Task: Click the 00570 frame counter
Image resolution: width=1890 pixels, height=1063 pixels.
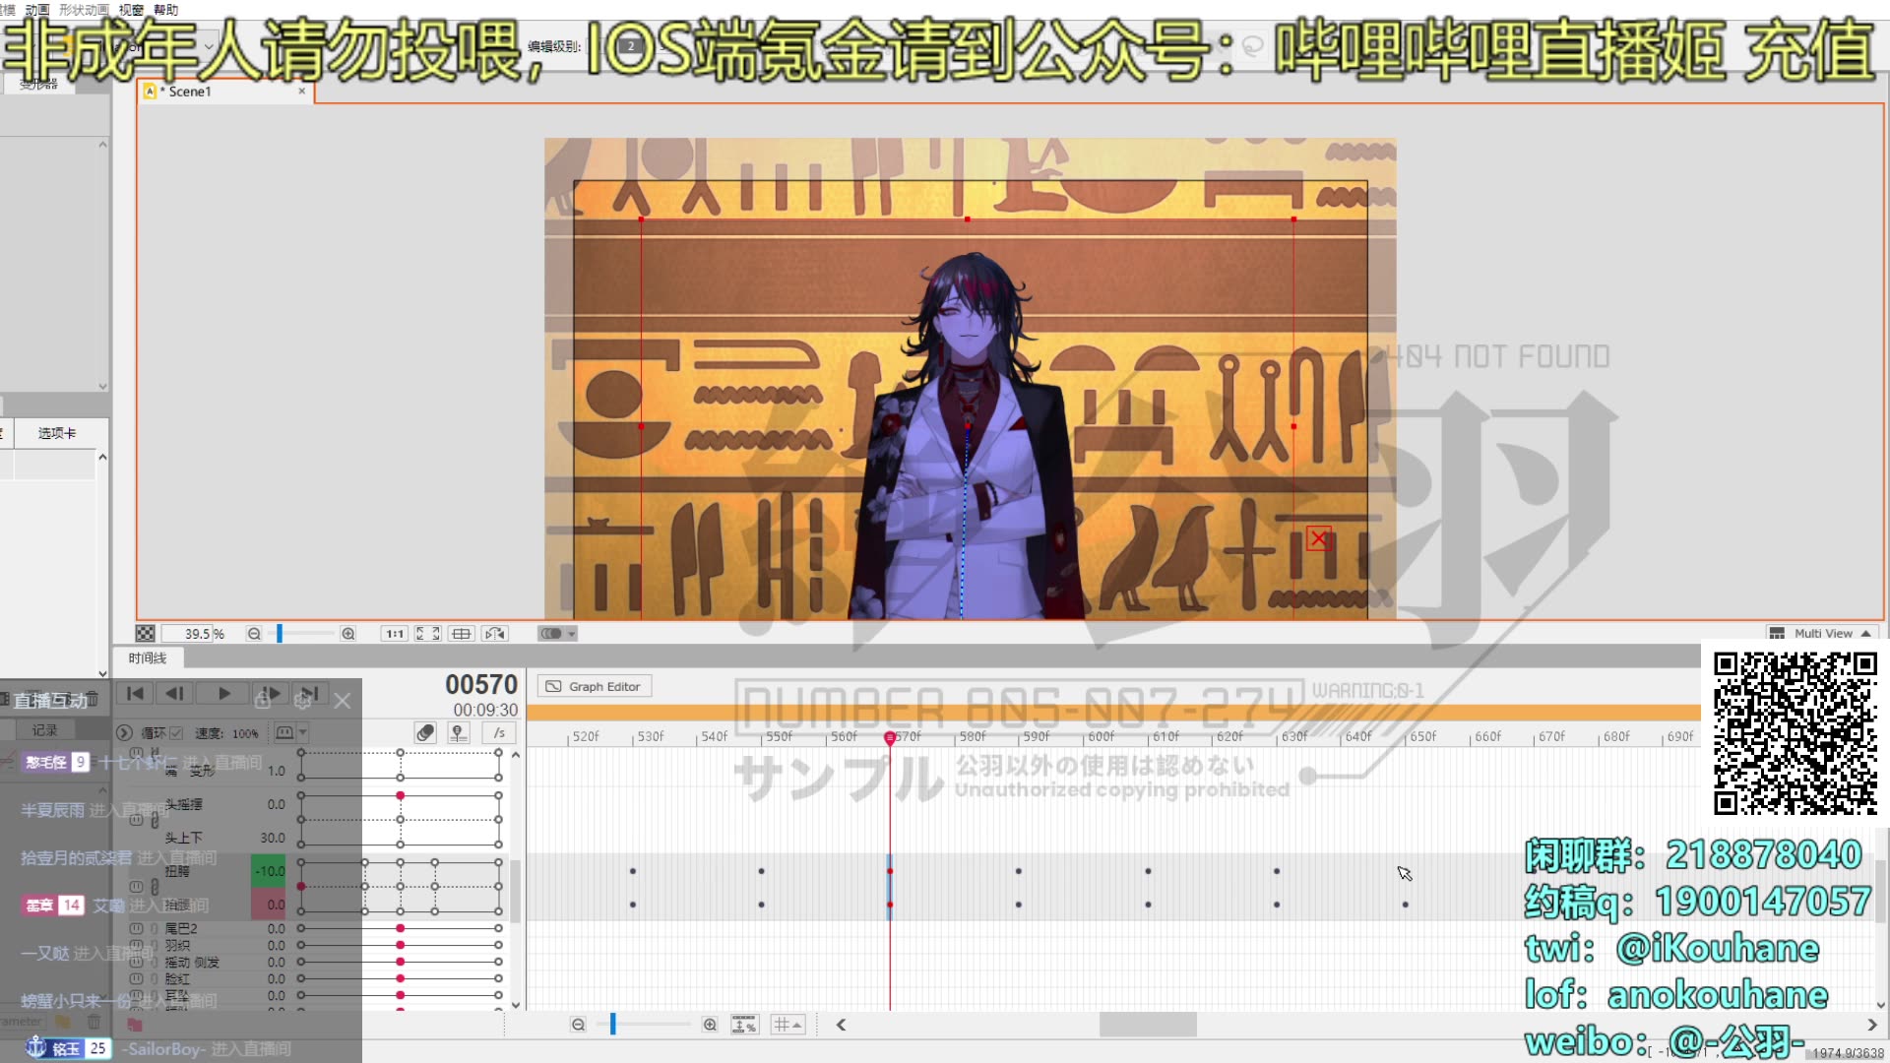Action: [480, 685]
